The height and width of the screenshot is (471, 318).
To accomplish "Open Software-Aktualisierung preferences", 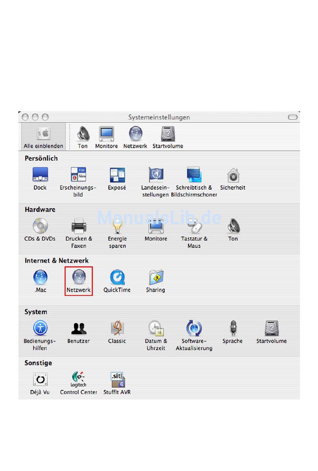I will point(194,336).
